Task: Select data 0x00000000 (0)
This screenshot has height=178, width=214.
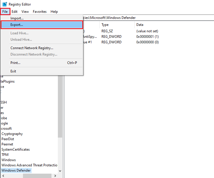Action: [x=147, y=42]
